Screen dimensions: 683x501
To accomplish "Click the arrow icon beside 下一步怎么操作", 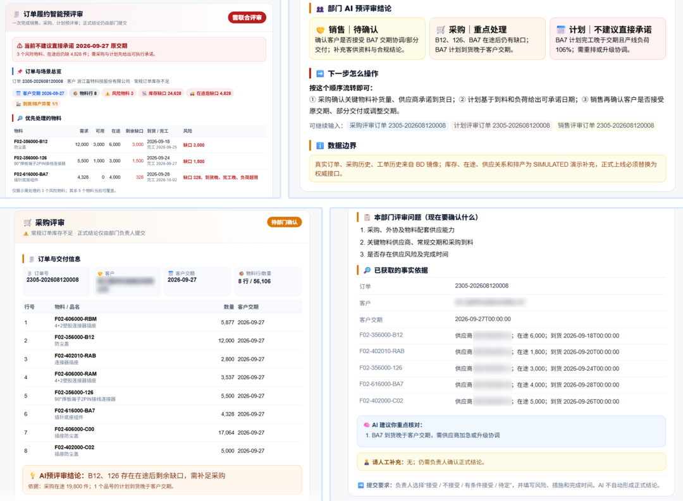I will tap(320, 73).
